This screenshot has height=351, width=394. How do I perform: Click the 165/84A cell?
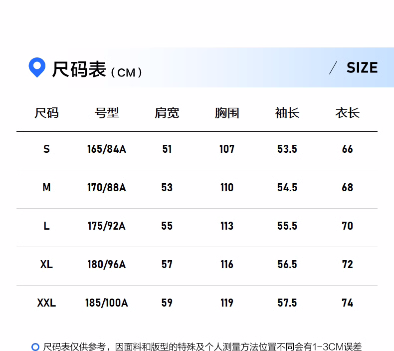[107, 149]
